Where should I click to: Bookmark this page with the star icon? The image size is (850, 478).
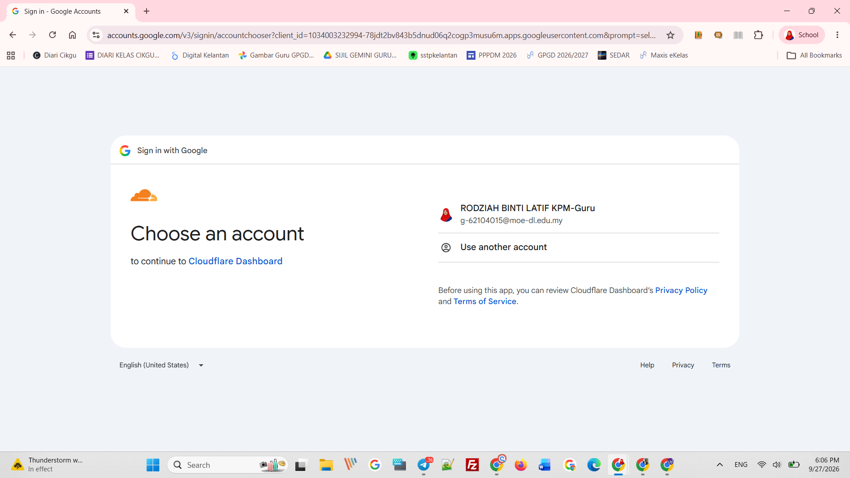tap(670, 35)
